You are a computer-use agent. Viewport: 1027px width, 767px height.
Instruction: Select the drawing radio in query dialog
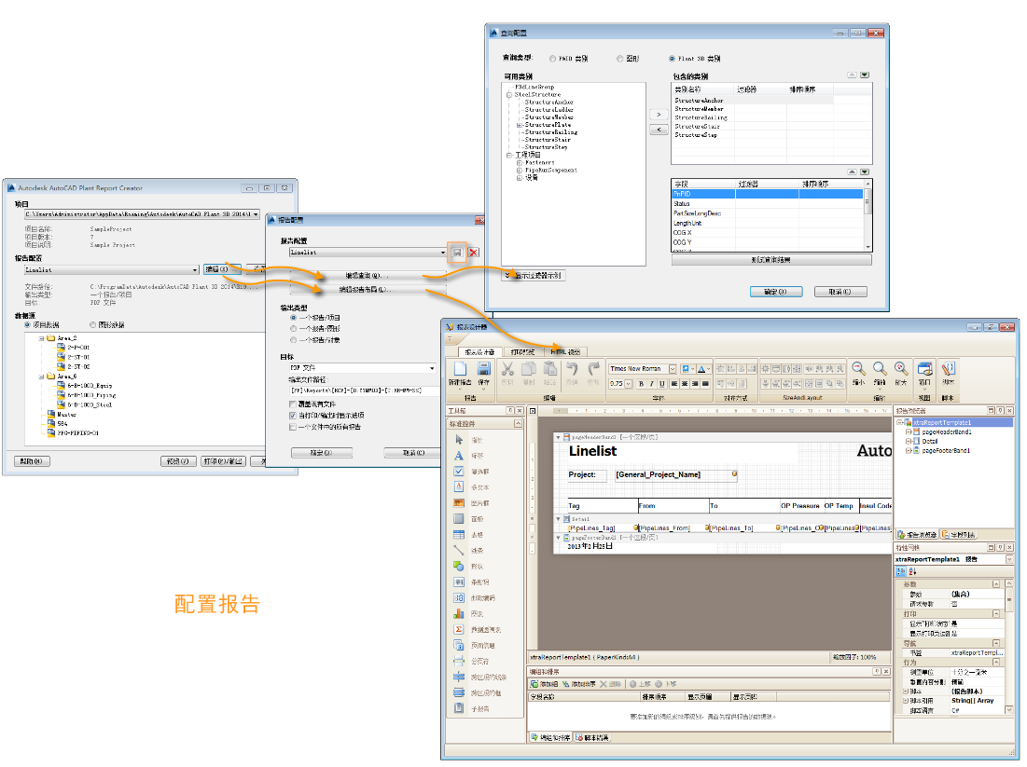(x=619, y=59)
